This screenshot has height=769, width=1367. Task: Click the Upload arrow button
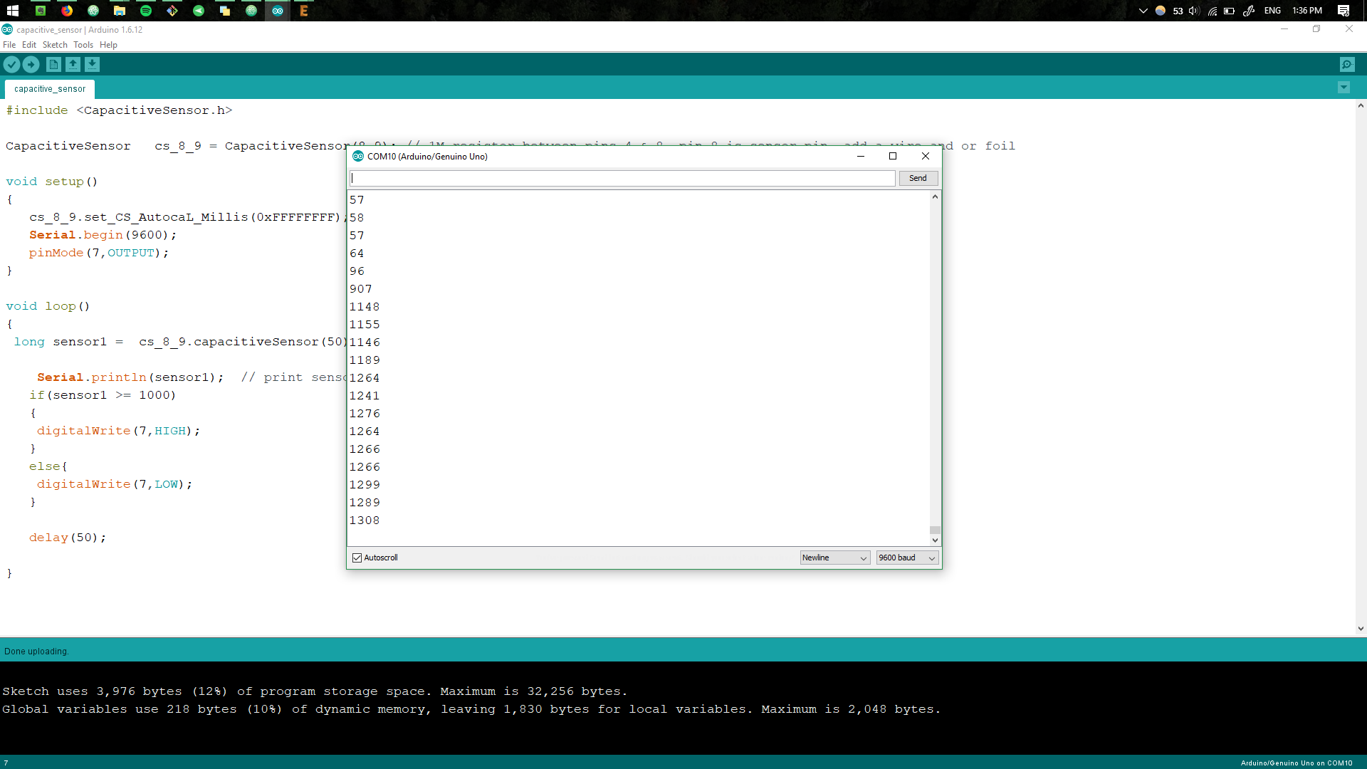coord(31,65)
